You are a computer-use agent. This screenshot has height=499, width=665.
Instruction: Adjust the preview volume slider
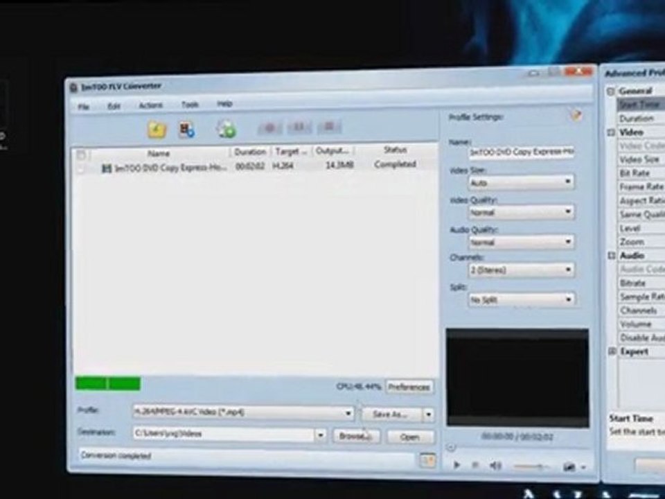click(x=531, y=466)
